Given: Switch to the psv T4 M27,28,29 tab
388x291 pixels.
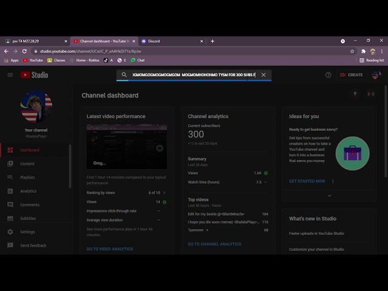Looking at the screenshot, I should [x=35, y=41].
